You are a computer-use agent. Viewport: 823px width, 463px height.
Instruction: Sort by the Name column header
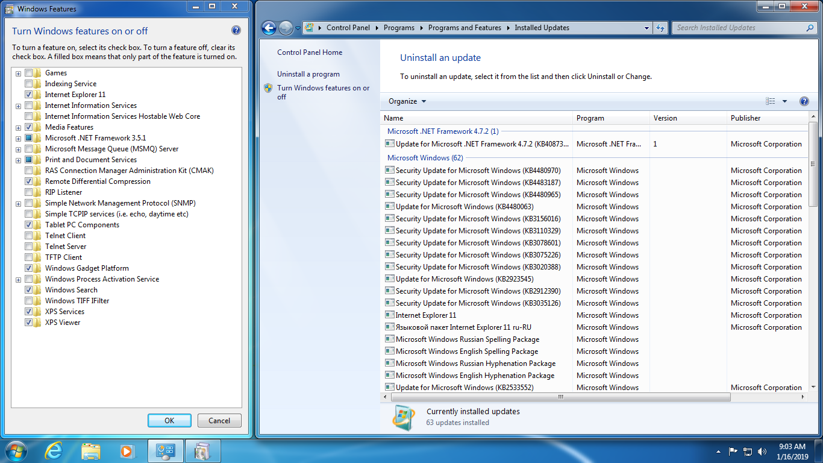476,118
